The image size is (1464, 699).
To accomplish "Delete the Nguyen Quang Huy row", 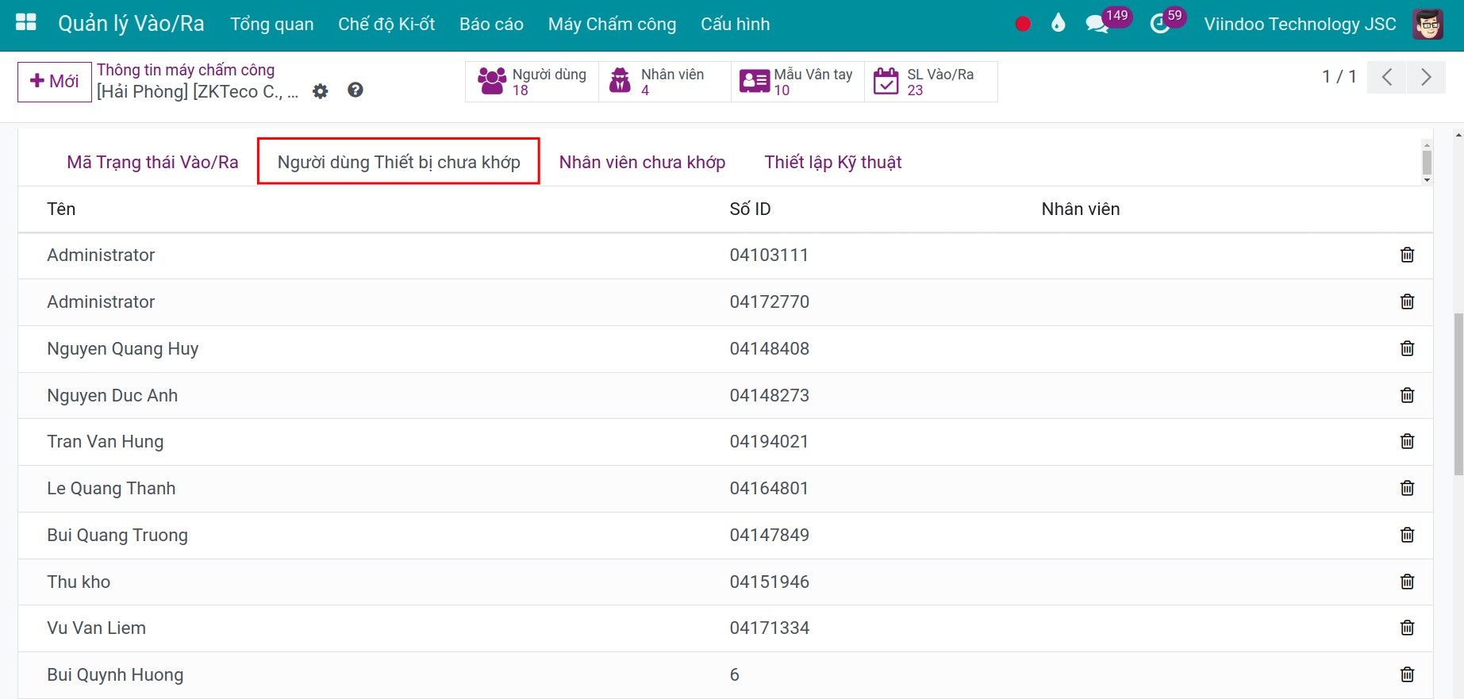I will tap(1407, 348).
